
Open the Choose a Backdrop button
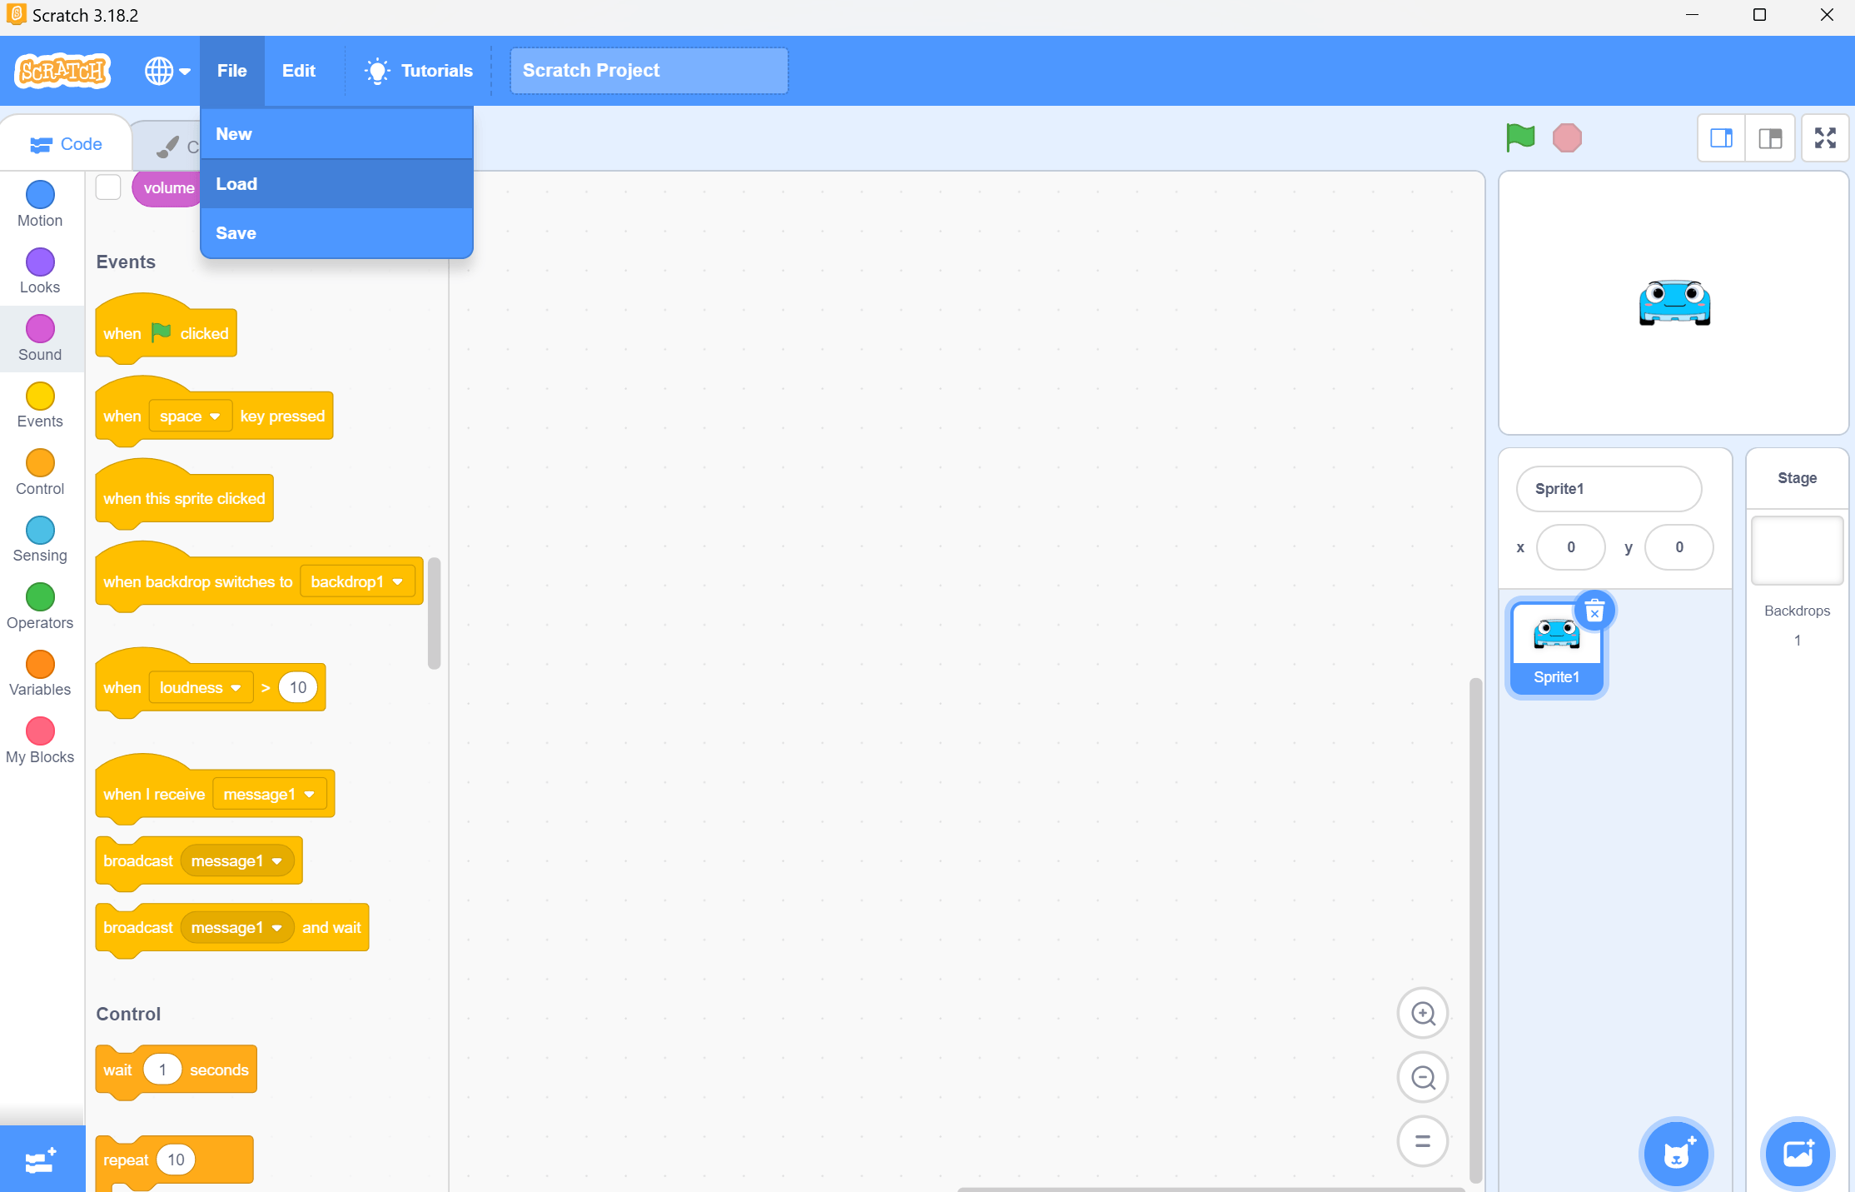click(1798, 1155)
